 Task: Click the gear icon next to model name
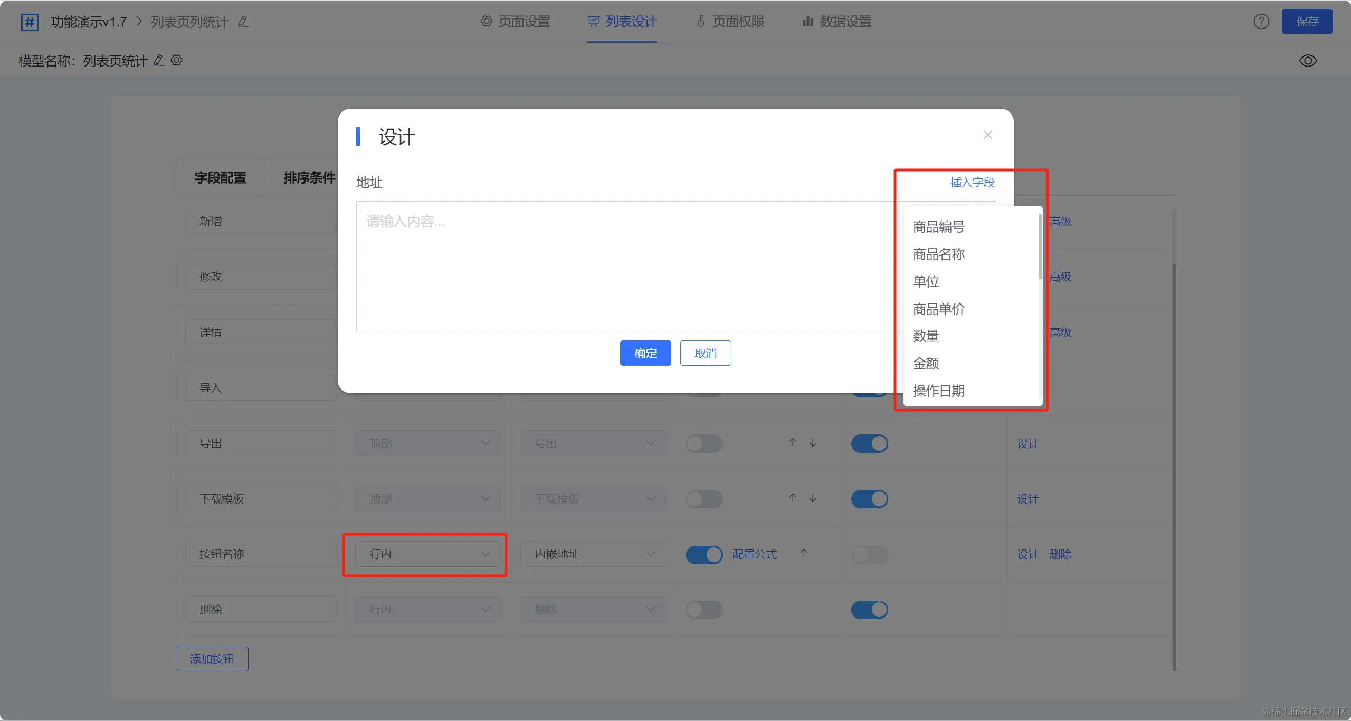177,61
